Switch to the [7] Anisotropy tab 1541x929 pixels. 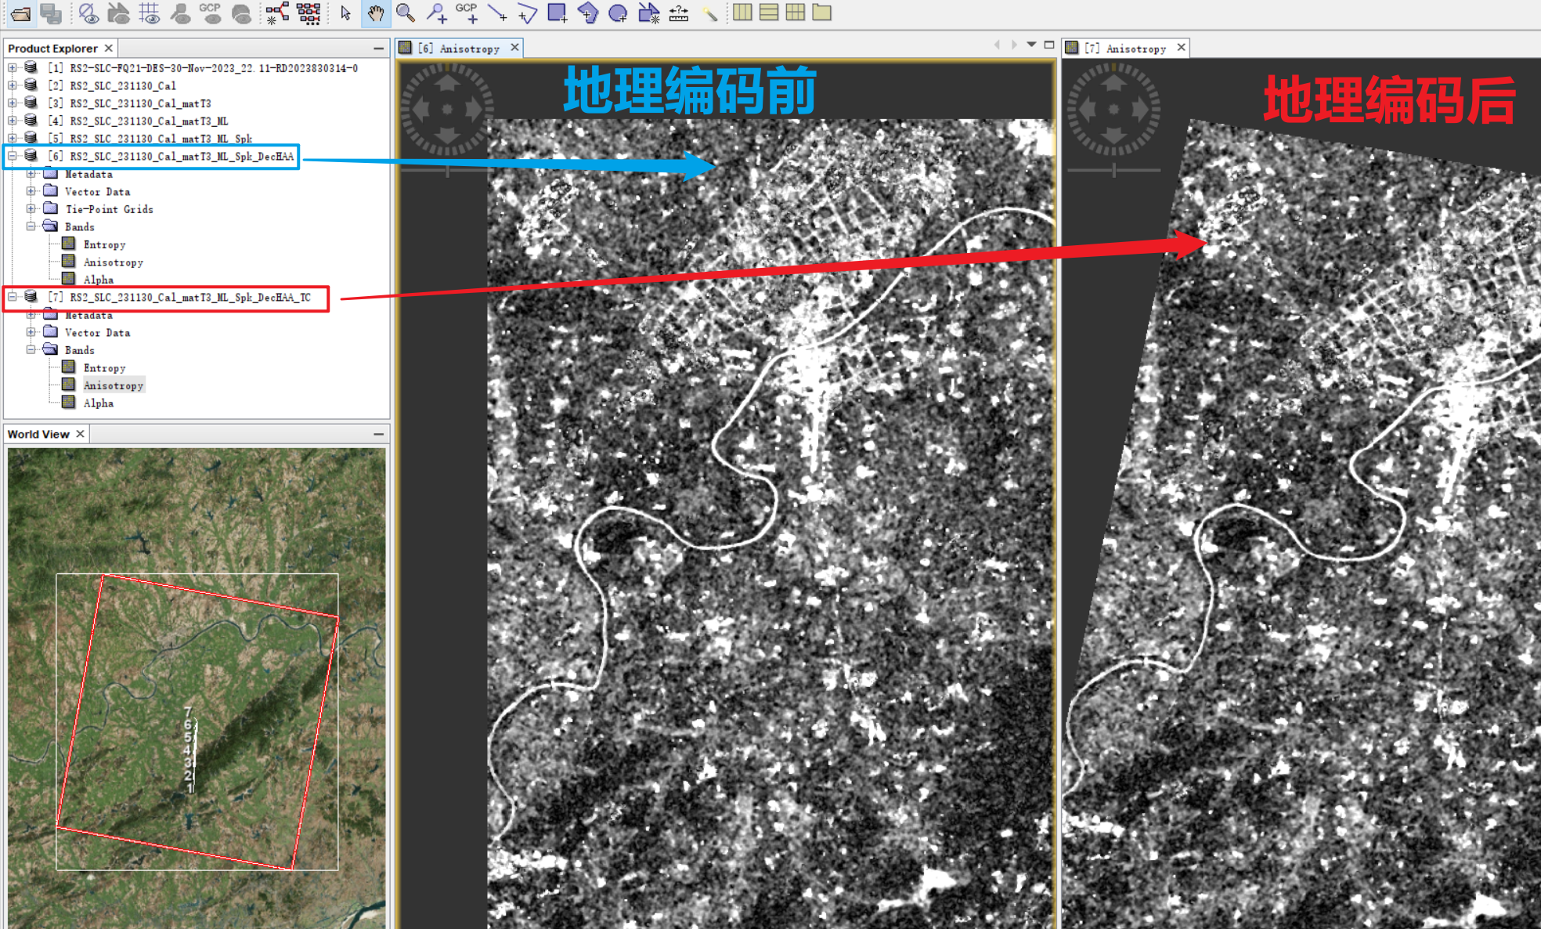[x=1125, y=48]
